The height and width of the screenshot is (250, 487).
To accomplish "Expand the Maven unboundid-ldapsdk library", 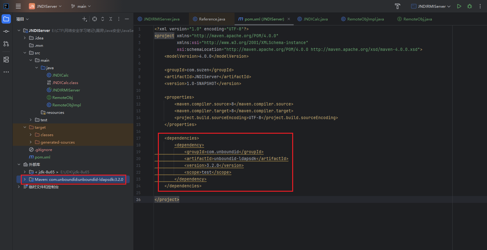I will [25, 179].
